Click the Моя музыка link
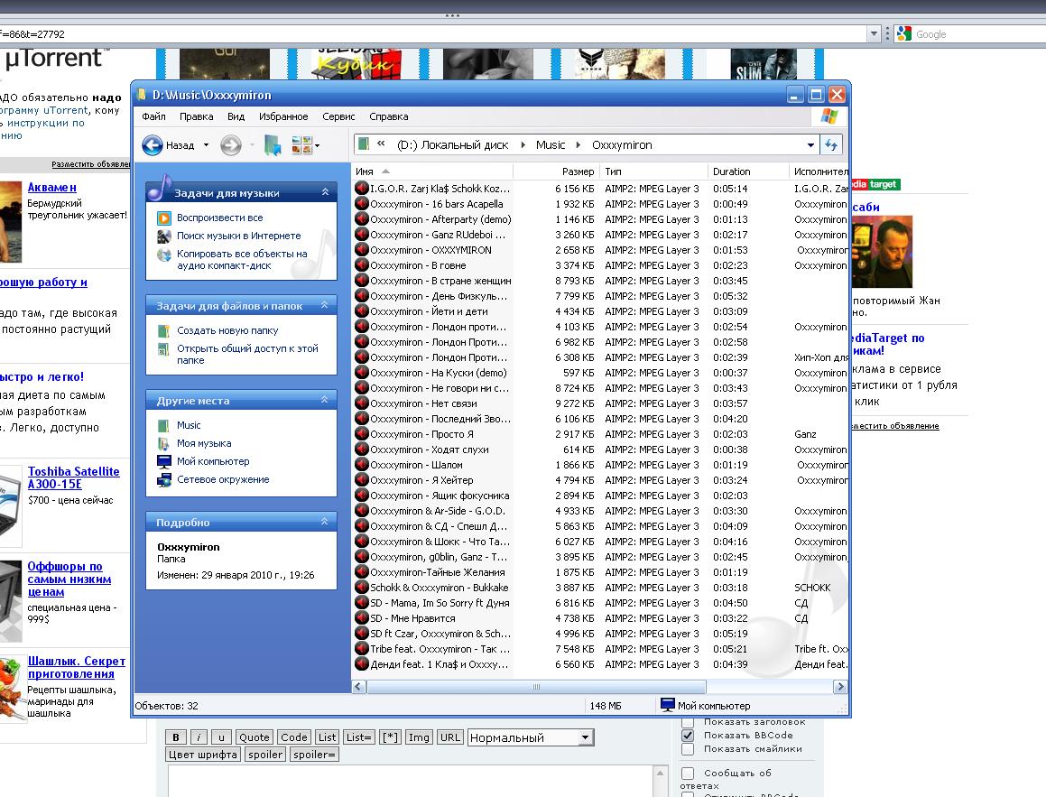 pyautogui.click(x=204, y=443)
